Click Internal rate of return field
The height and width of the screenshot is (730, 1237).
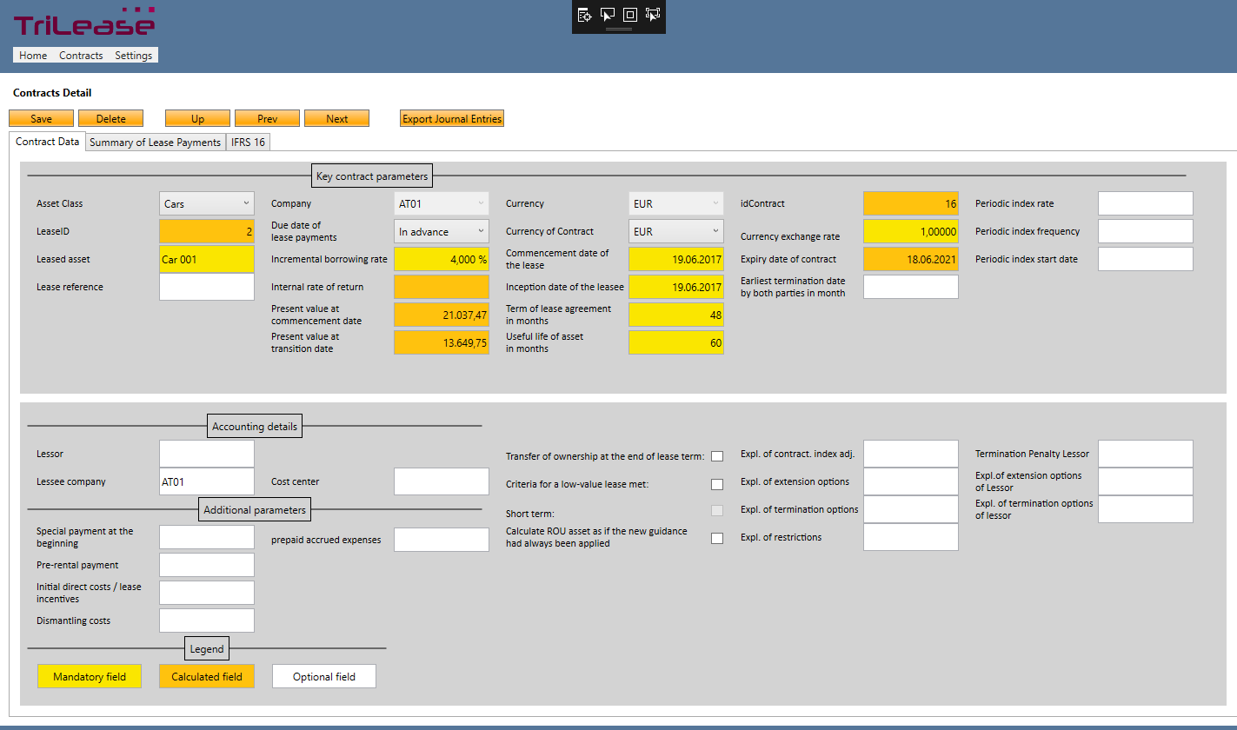pos(442,287)
